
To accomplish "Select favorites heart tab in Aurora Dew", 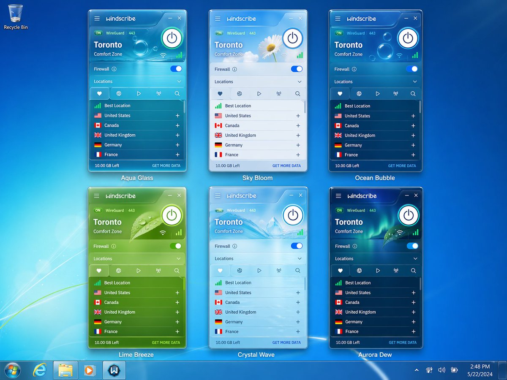I will pos(340,271).
